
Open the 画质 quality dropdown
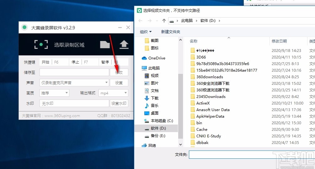[x=54, y=93]
